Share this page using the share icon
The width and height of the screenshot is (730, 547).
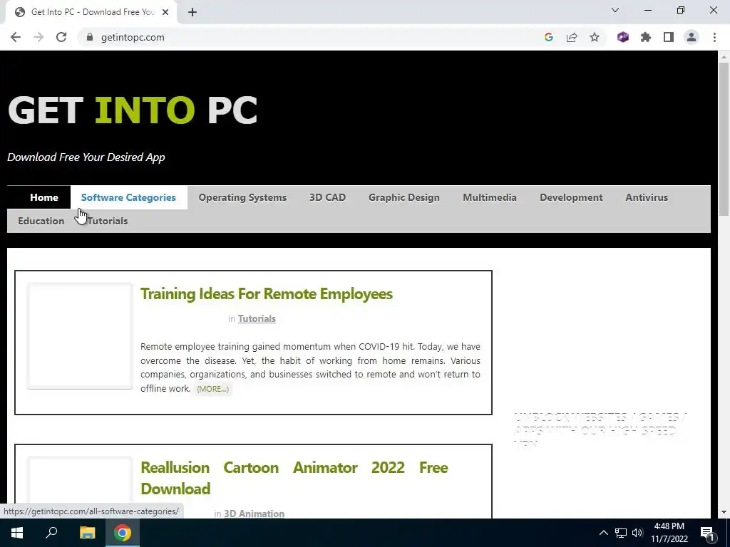tap(572, 37)
